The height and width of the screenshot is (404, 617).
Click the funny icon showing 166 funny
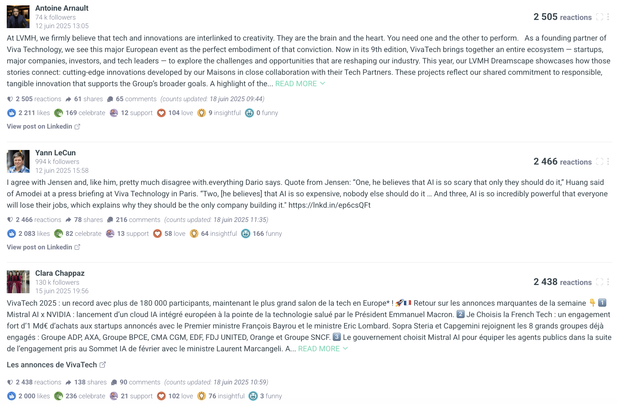tap(246, 234)
